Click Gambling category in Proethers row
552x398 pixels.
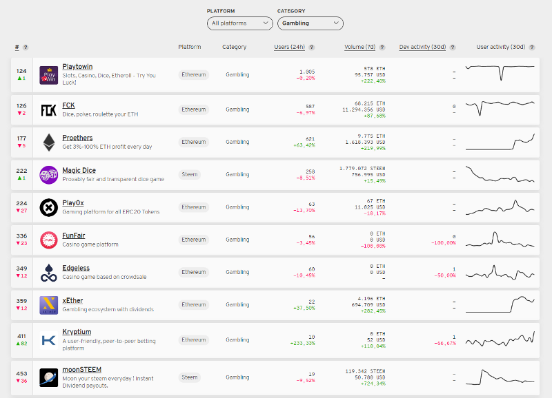tap(237, 142)
